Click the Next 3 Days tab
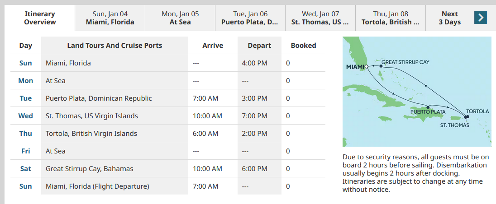The height and width of the screenshot is (204, 496). coord(449,18)
